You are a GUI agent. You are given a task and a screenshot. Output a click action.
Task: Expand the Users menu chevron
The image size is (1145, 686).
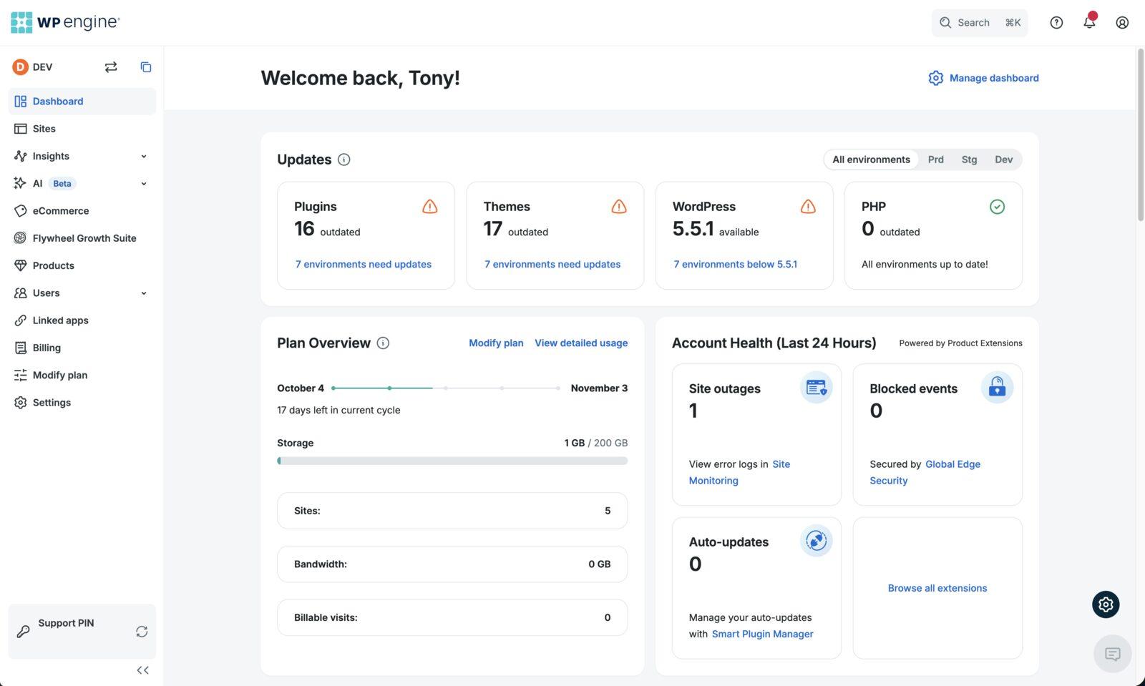tap(144, 293)
